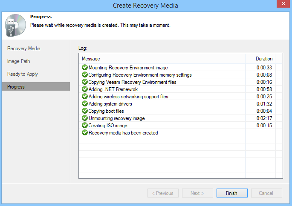Click green check icon beside Configuring Recovery Environment memory settings

pyautogui.click(x=85, y=74)
